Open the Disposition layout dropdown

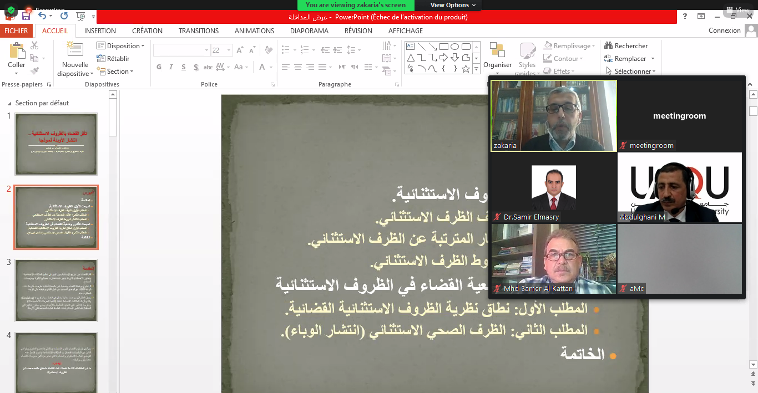(x=121, y=46)
